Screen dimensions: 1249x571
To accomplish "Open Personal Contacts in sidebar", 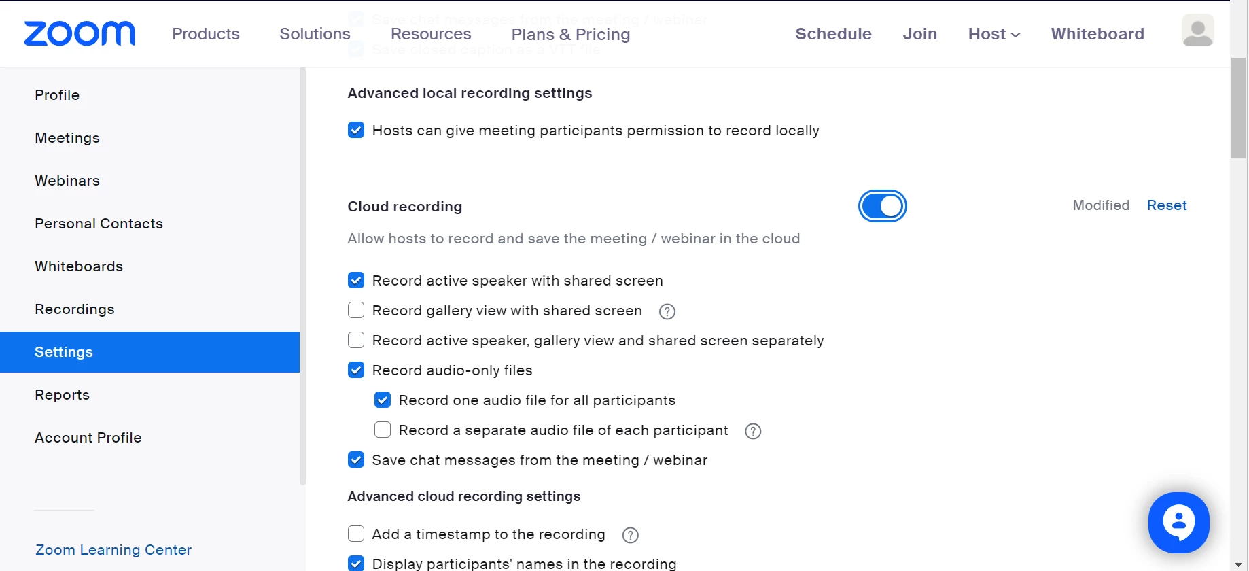I will pos(149,224).
